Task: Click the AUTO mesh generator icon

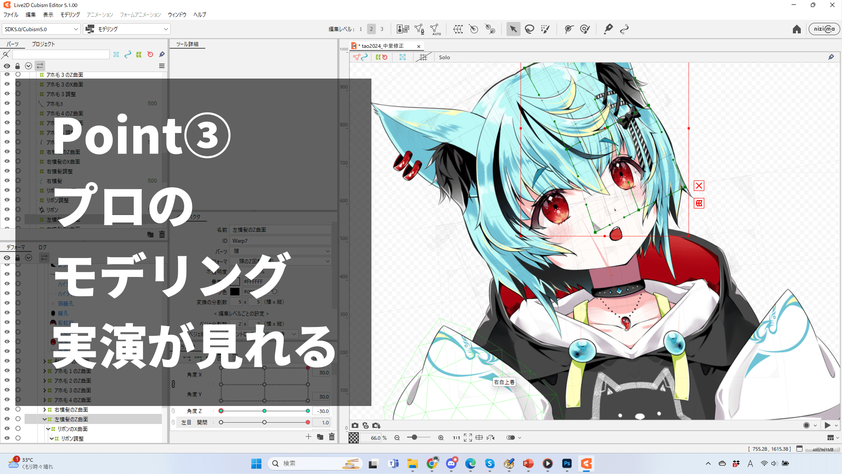Action: (x=435, y=29)
